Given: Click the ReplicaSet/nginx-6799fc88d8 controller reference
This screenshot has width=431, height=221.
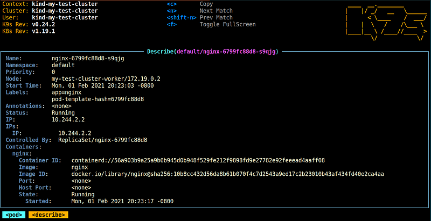Looking at the screenshot, I should coord(103,140).
